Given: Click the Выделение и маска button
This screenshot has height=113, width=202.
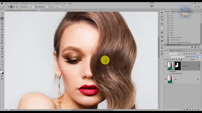Looking at the screenshot, I should 54,7.
